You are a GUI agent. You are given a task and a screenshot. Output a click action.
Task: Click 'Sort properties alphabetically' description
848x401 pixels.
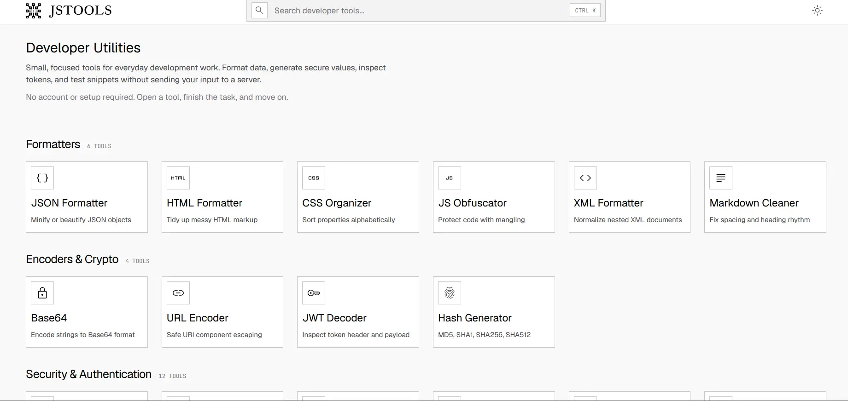(x=349, y=220)
